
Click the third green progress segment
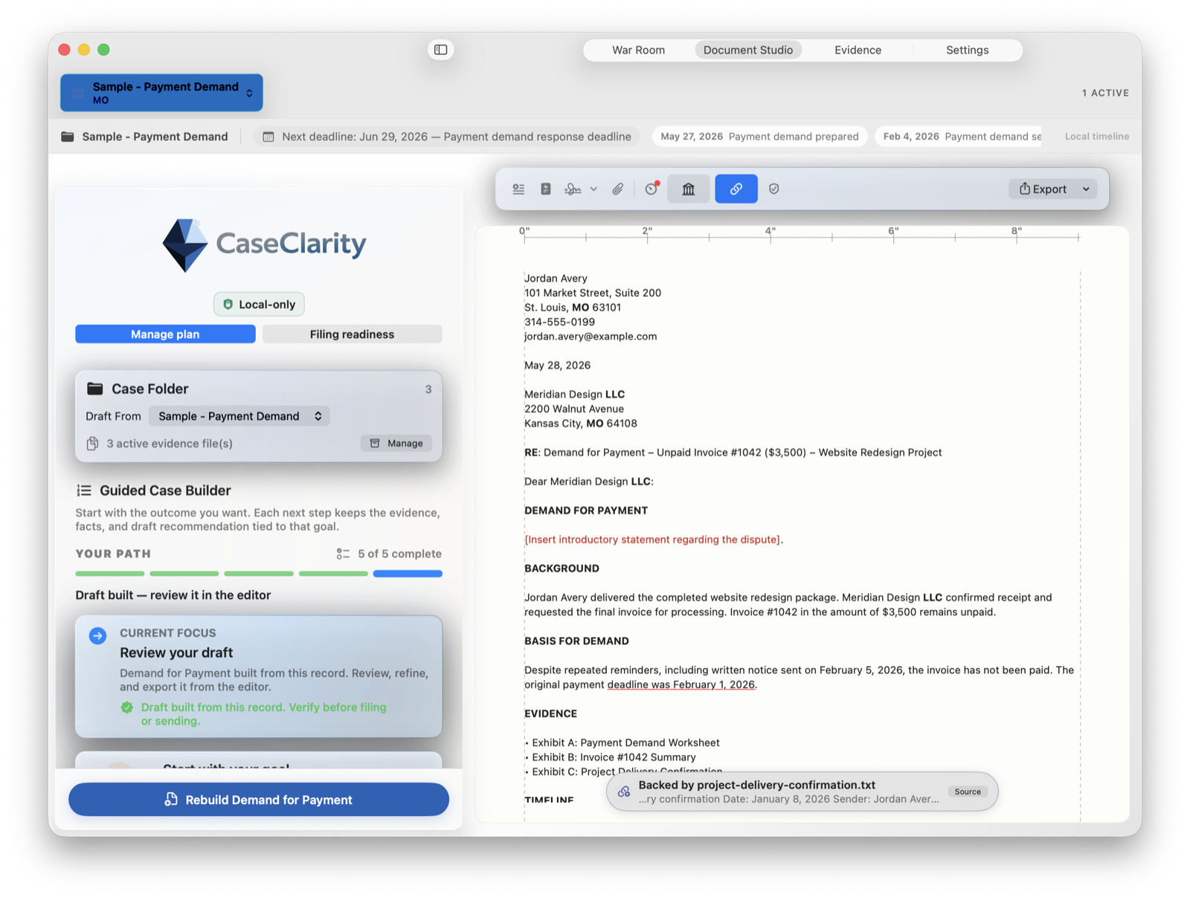coord(259,574)
